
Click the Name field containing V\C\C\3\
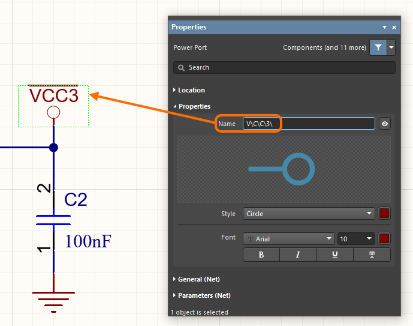[x=309, y=124]
